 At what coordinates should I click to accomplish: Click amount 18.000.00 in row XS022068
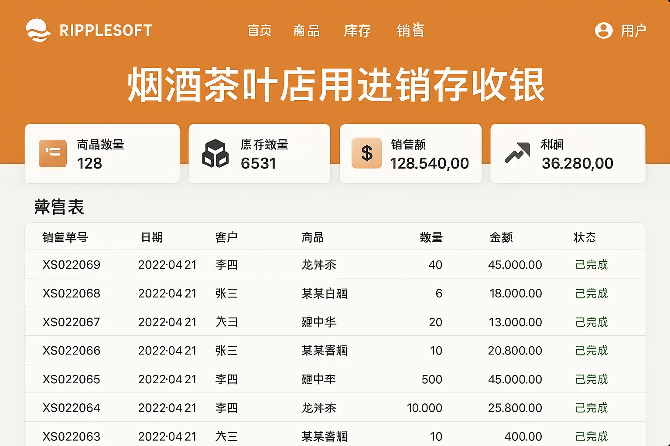pos(516,294)
